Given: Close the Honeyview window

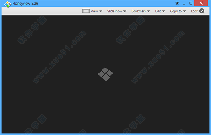Looking at the screenshot, I should click(201, 3).
